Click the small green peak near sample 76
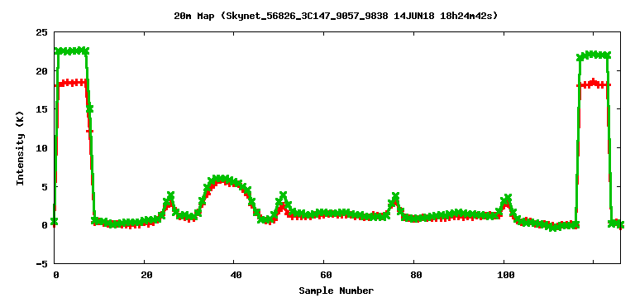635x298 pixels. pos(395,198)
